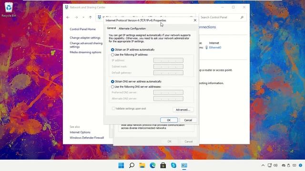The height and width of the screenshot is (171, 305).
Task: Open network status tray icon
Action: click(x=270, y=165)
